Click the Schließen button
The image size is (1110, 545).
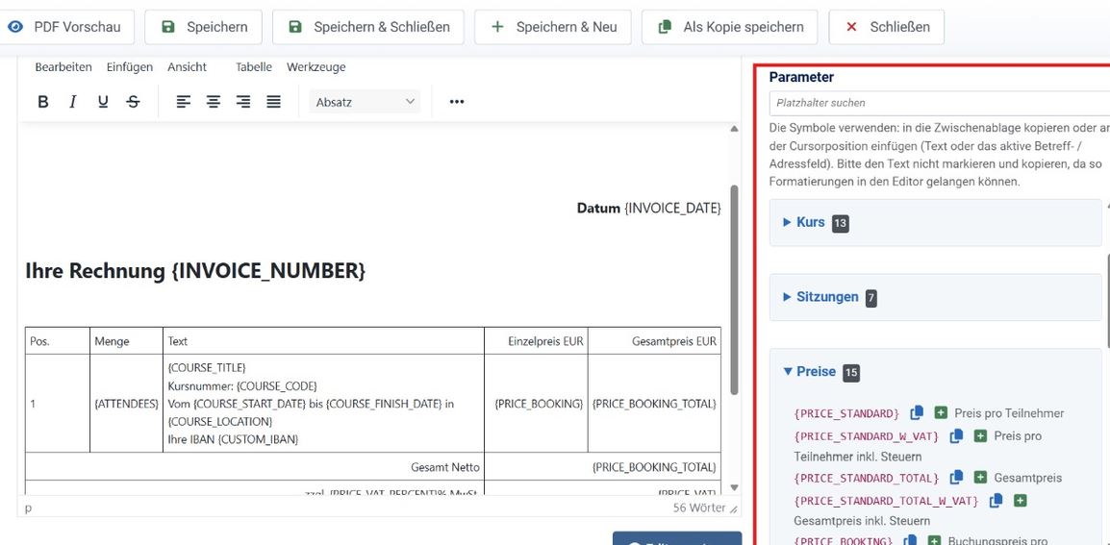click(886, 27)
